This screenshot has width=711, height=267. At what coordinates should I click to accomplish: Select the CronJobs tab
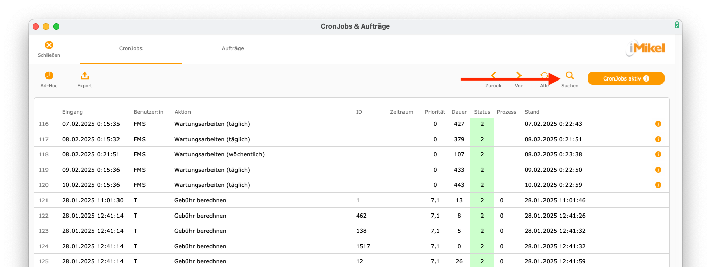pyautogui.click(x=131, y=49)
